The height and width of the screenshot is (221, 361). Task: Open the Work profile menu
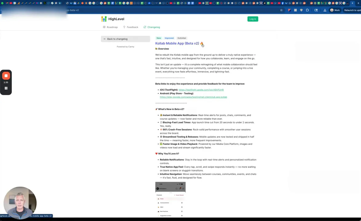tap(335, 10)
